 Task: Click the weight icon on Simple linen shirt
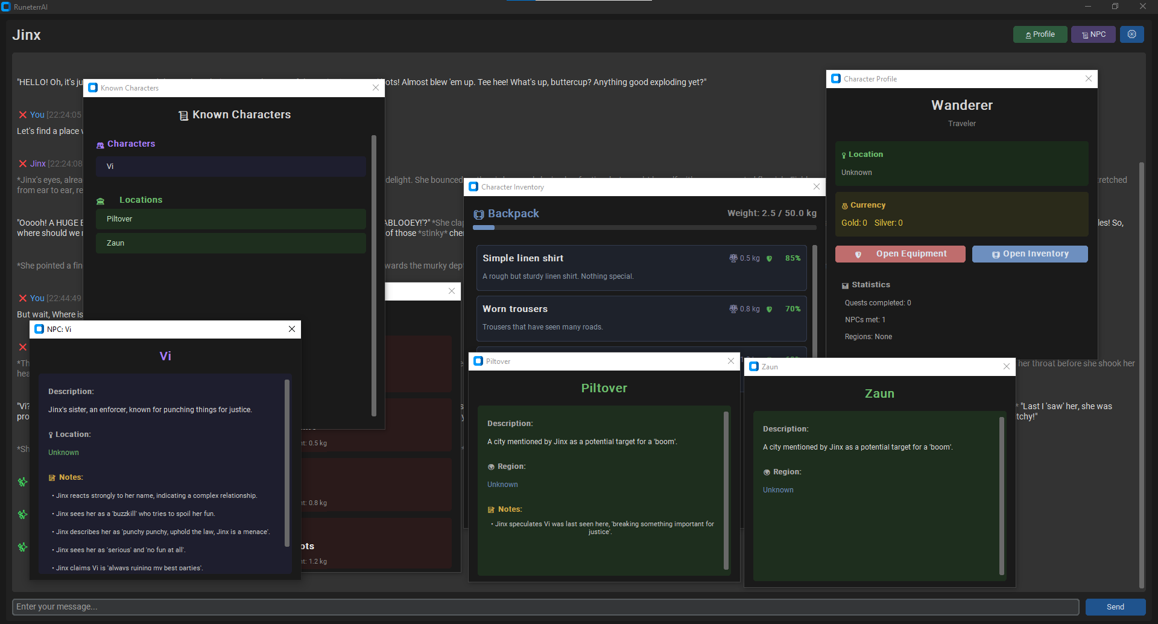[733, 258]
